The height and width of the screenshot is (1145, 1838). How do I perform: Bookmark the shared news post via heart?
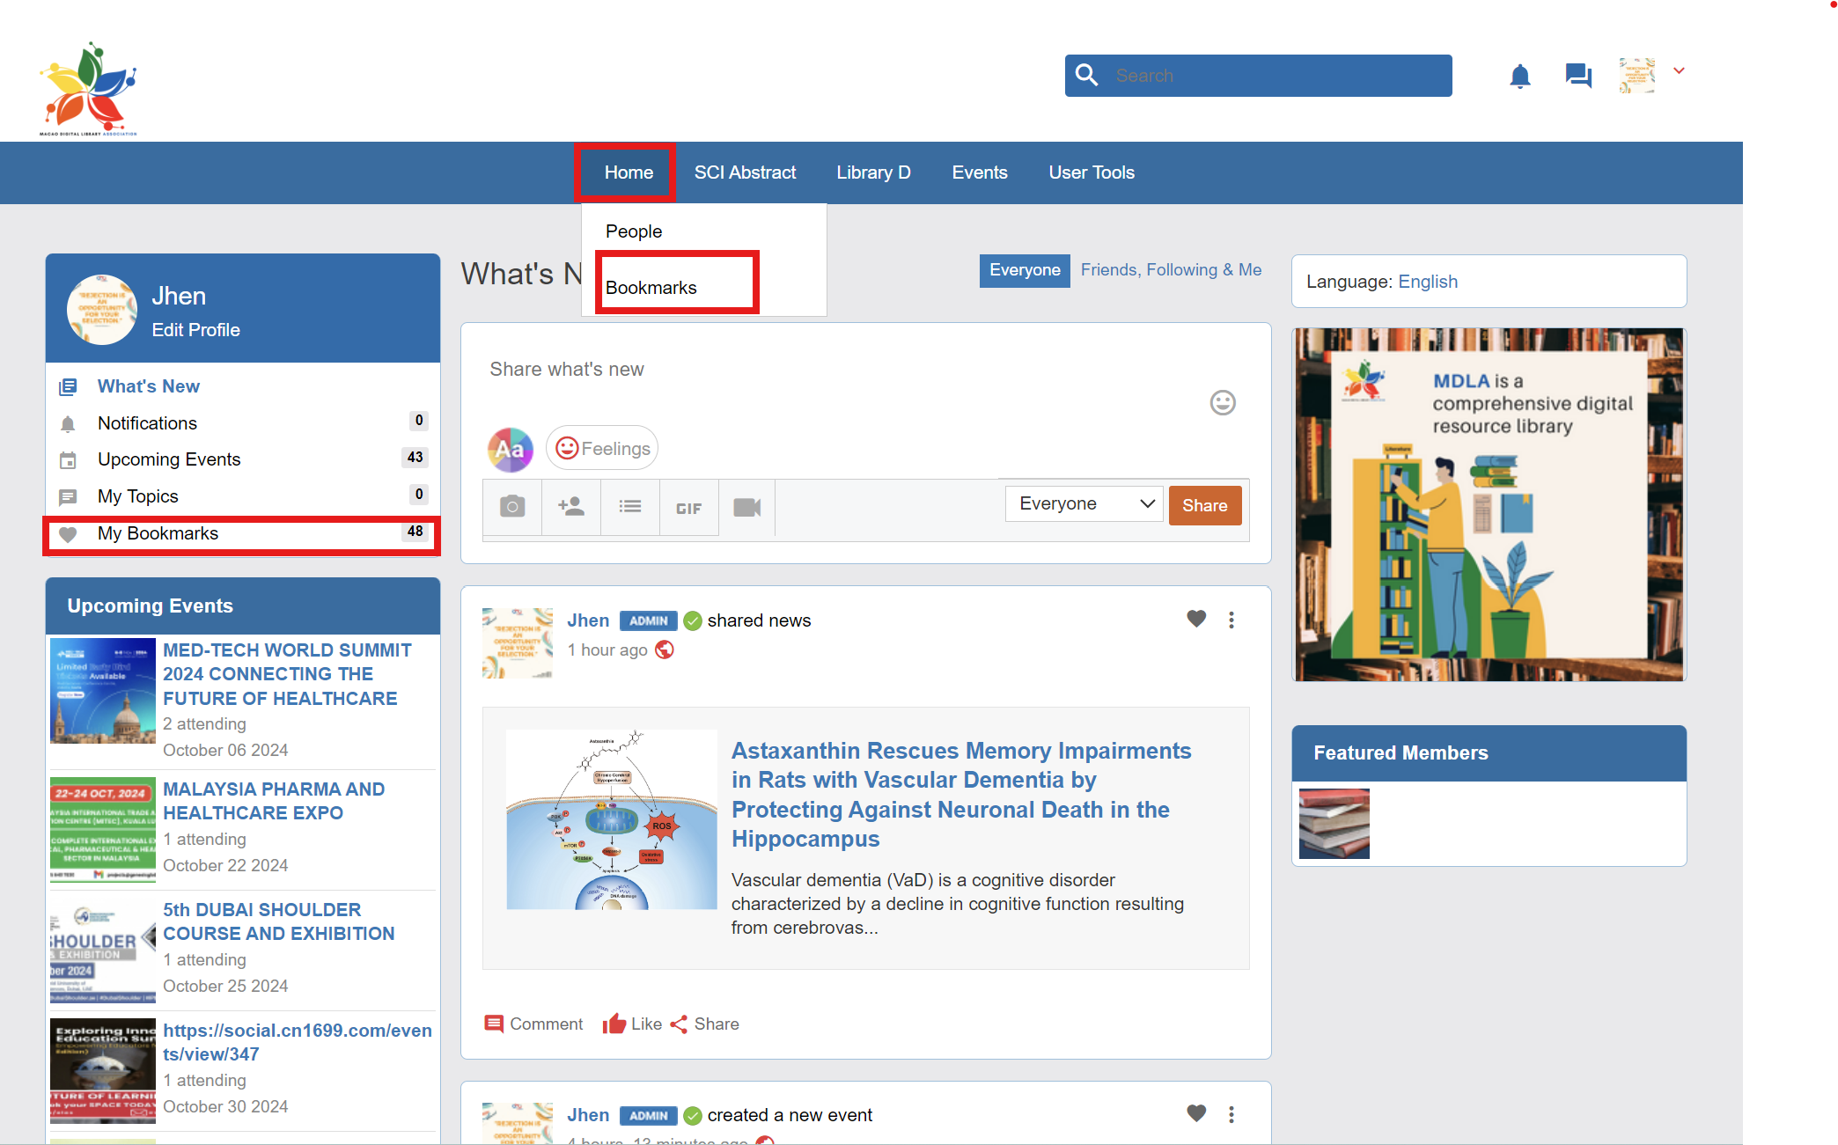point(1196,620)
